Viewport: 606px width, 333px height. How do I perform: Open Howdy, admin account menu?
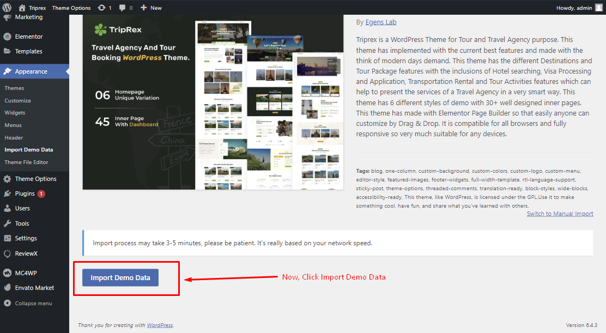point(574,8)
